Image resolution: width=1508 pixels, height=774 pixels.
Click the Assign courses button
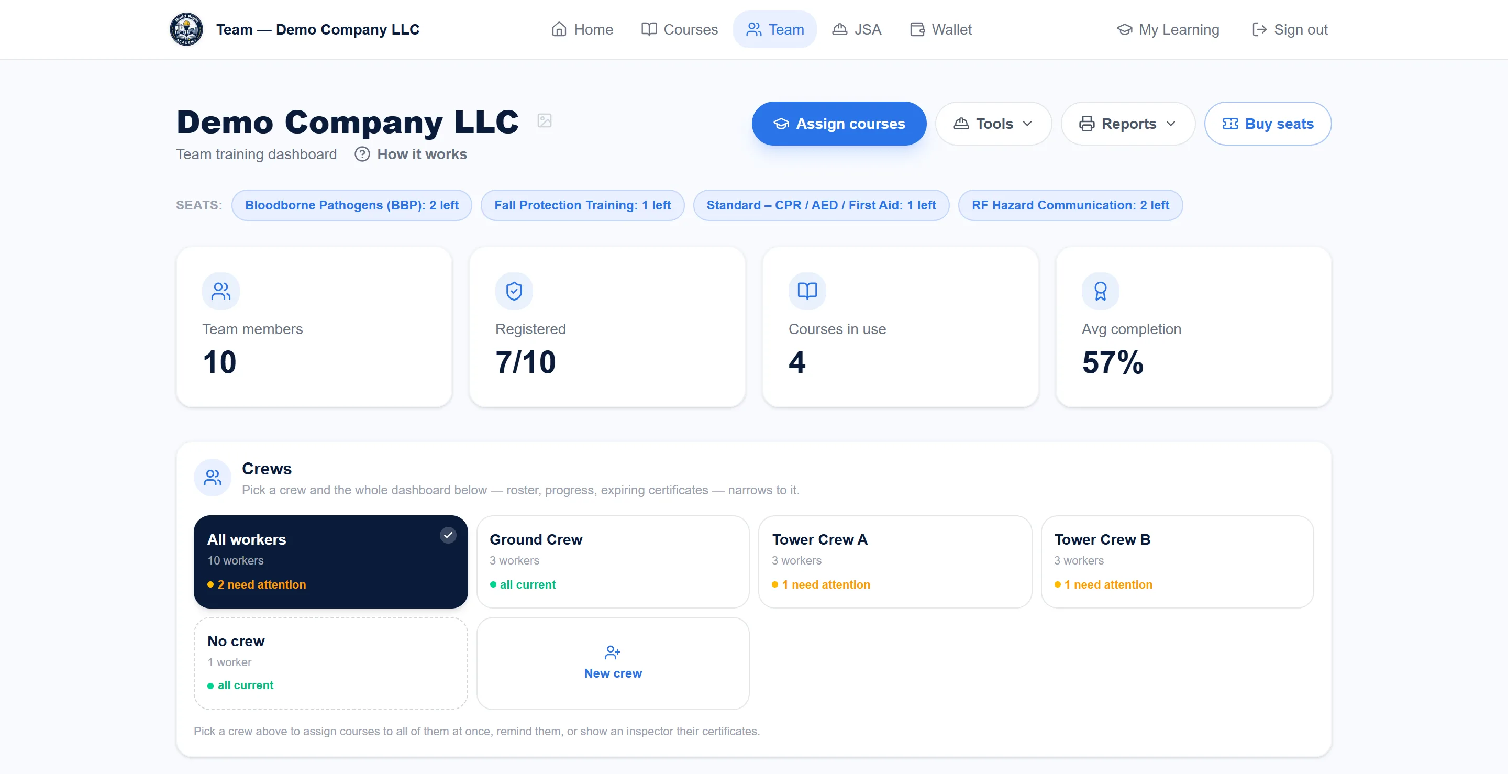pos(839,124)
